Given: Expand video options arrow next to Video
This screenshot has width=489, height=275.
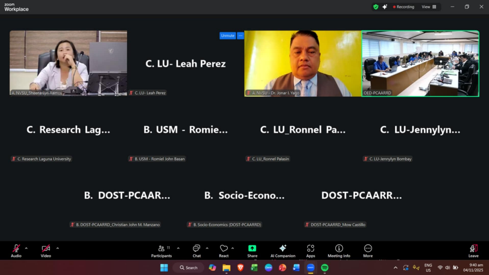Looking at the screenshot, I should tap(57, 248).
